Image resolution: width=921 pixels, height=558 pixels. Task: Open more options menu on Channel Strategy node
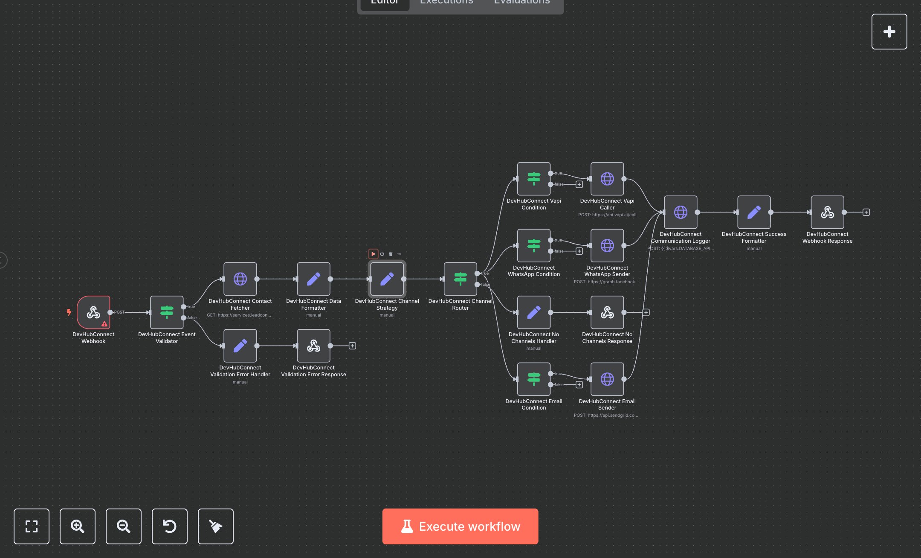pyautogui.click(x=400, y=253)
